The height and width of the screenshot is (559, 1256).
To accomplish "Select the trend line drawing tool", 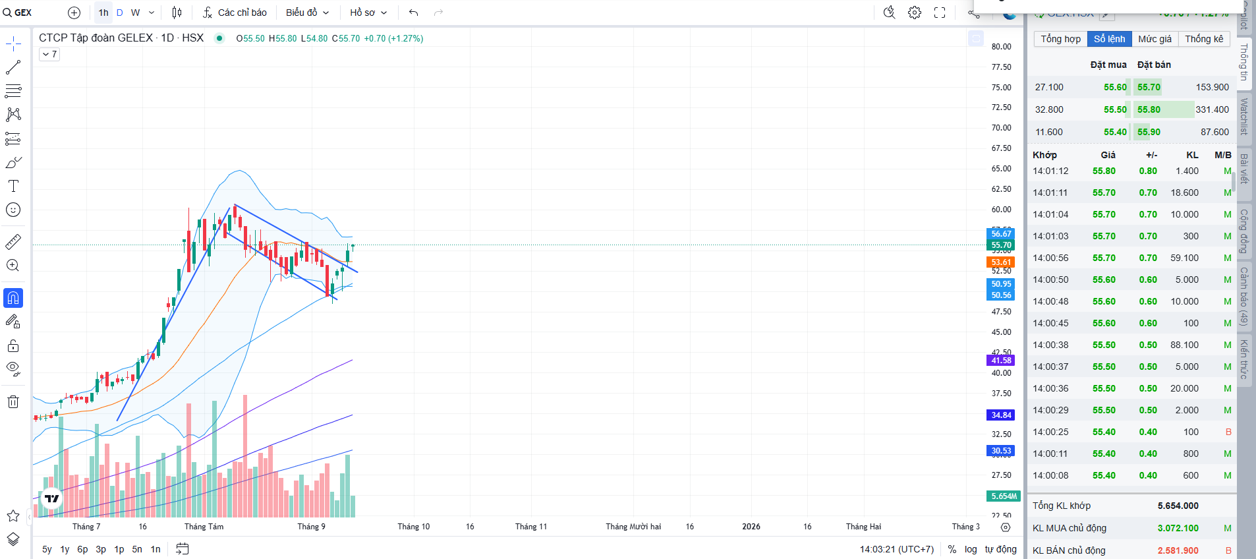I will [13, 67].
